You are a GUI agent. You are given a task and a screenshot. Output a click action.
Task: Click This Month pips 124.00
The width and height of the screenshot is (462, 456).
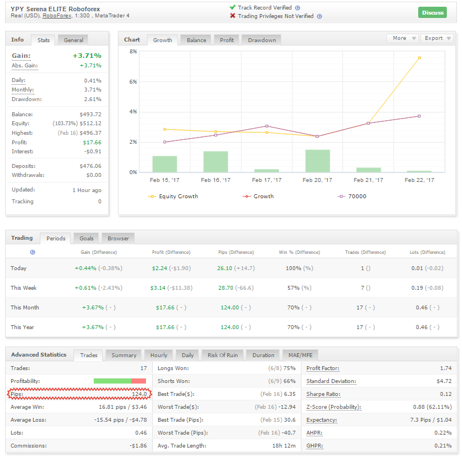click(x=230, y=308)
